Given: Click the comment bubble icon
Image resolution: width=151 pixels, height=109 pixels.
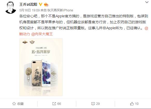Looking at the screenshot, I should click(93, 104).
